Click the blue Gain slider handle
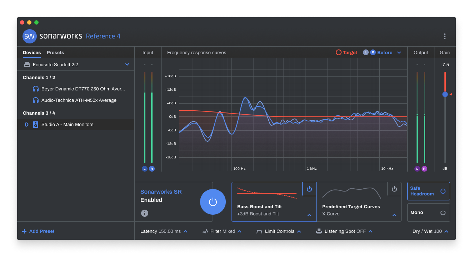This screenshot has width=473, height=257. click(445, 94)
